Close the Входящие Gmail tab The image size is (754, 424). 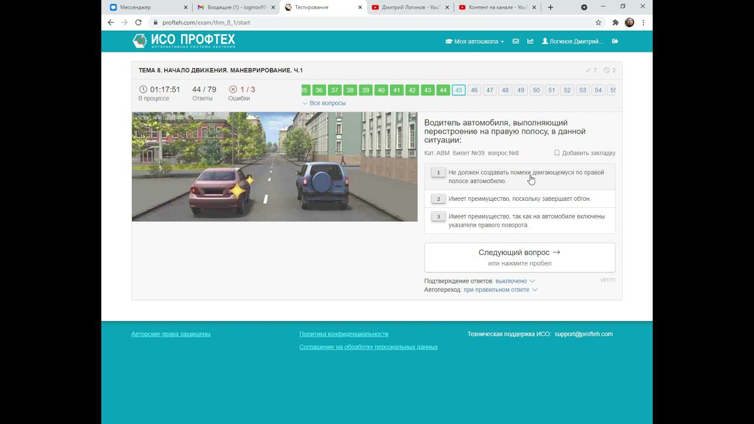(273, 7)
